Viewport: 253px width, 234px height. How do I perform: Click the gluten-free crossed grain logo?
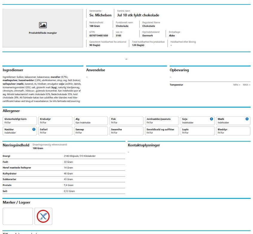tap(43, 216)
